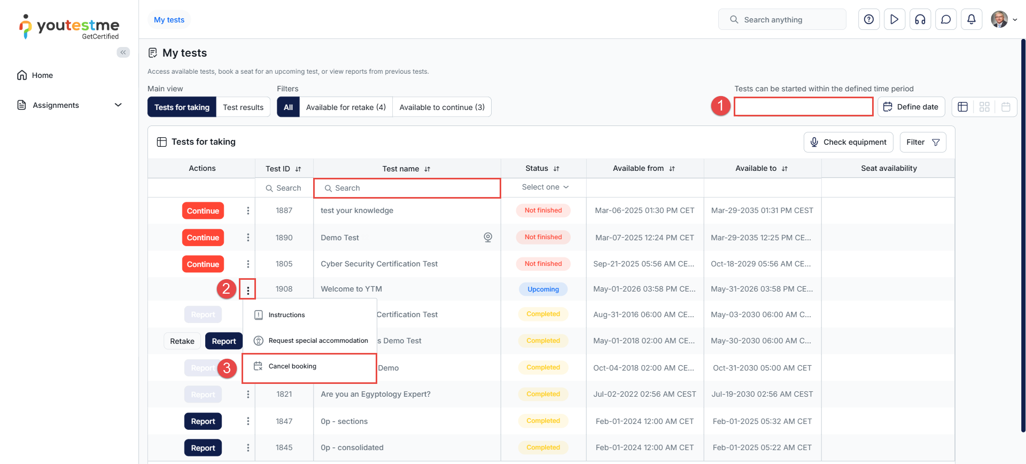Toggle Available for retake (4) filter
Viewport: 1026px width, 464px height.
(x=346, y=107)
